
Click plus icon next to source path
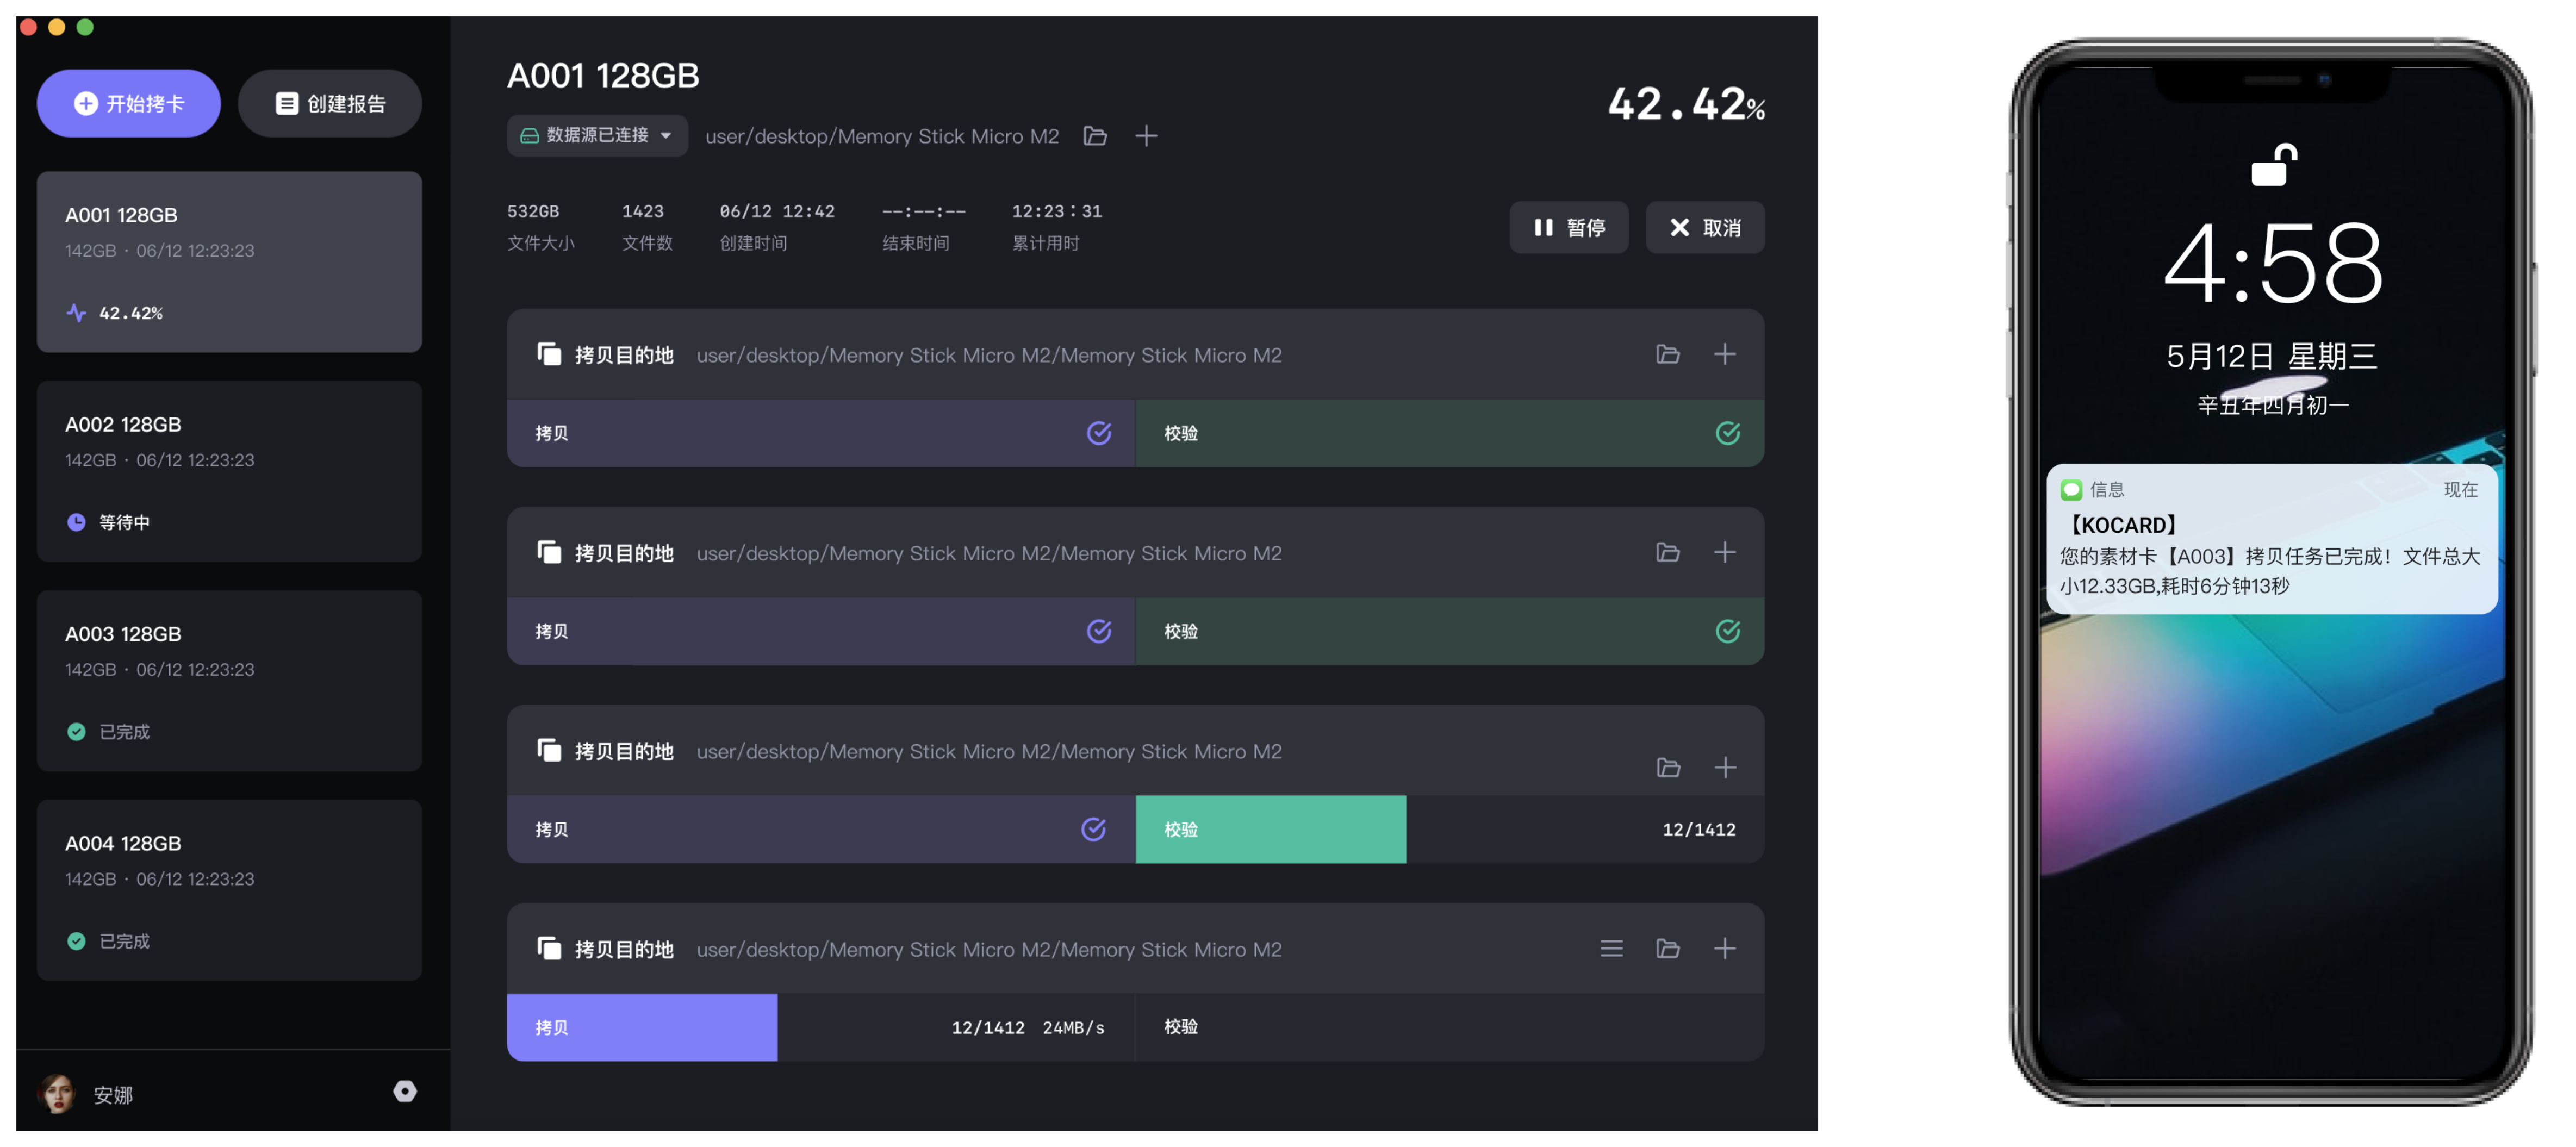click(x=1146, y=135)
